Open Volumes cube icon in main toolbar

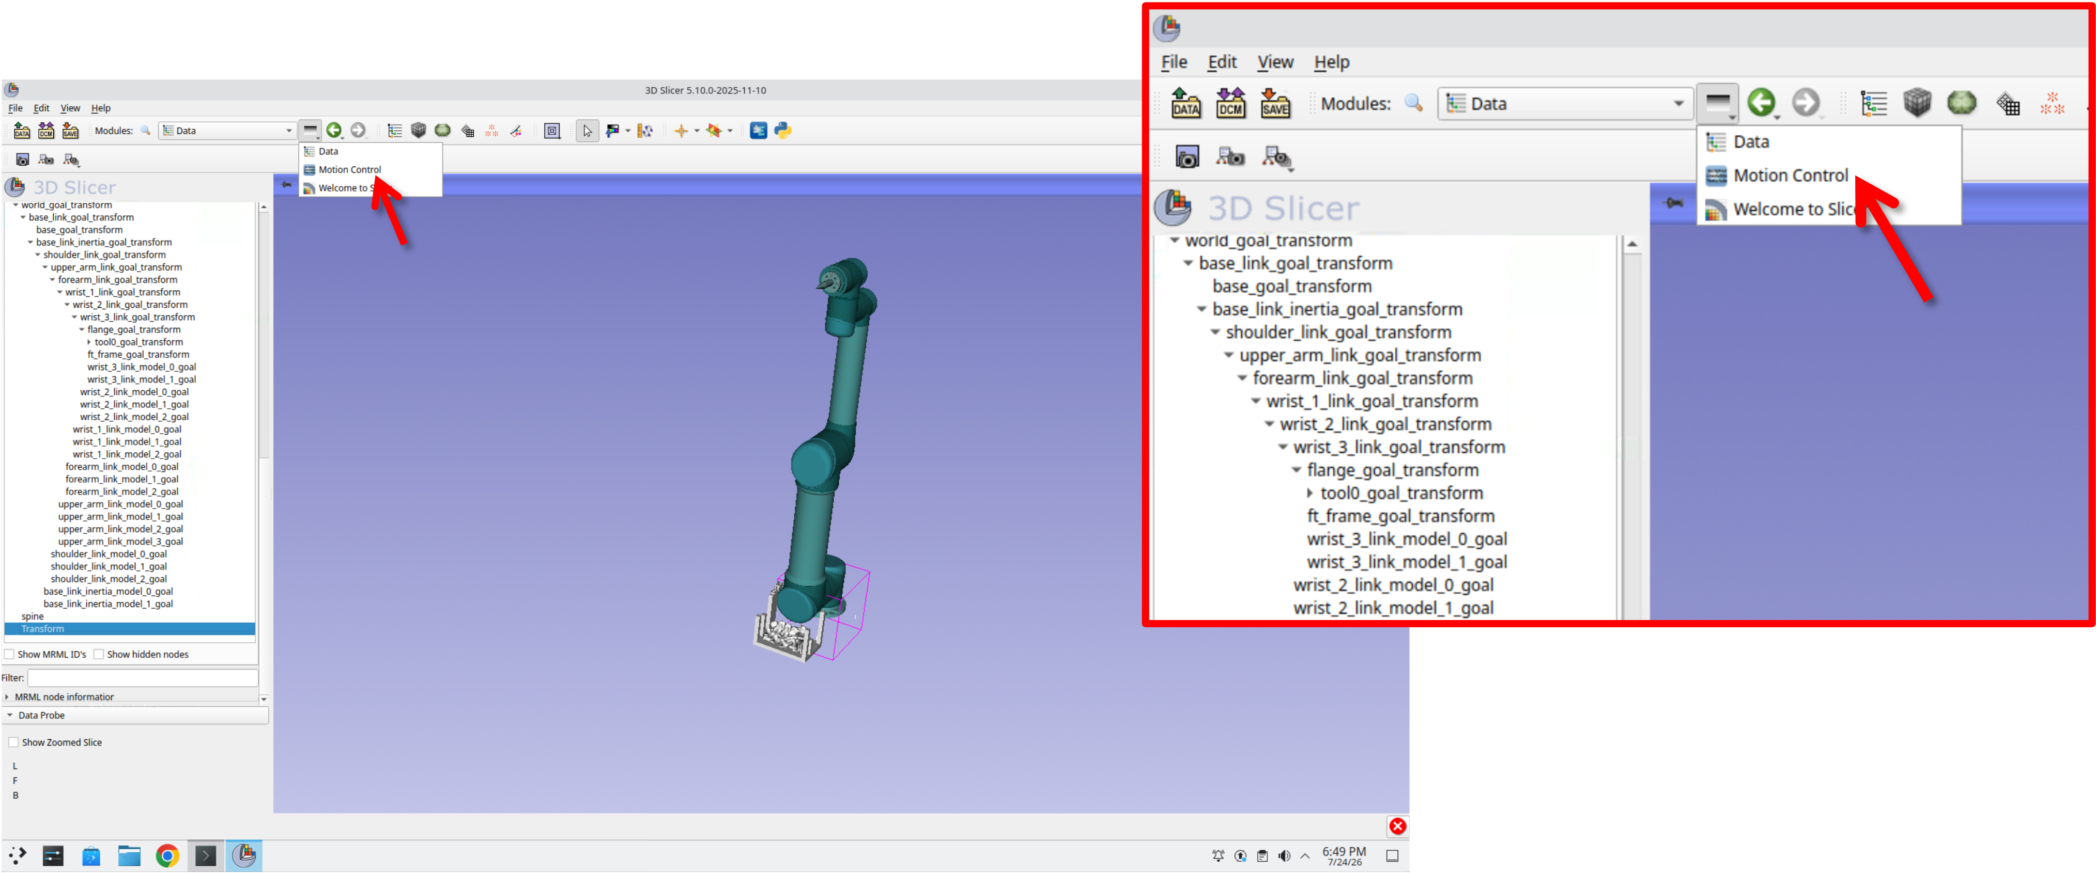click(418, 130)
